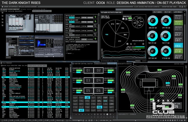
Task: Toggle the File Manager panel checkbox
Action: [1, 63]
